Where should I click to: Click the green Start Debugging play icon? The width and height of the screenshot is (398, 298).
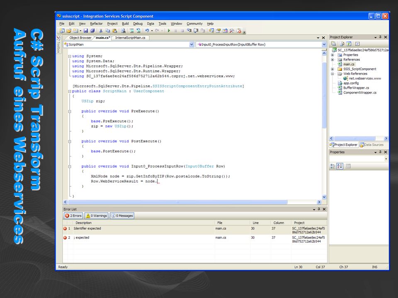coord(169,31)
